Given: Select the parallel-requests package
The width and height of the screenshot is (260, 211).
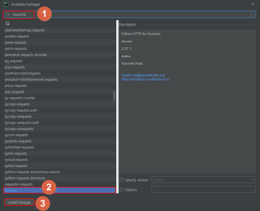Looking at the screenshot, I should pyautogui.click(x=60, y=36).
